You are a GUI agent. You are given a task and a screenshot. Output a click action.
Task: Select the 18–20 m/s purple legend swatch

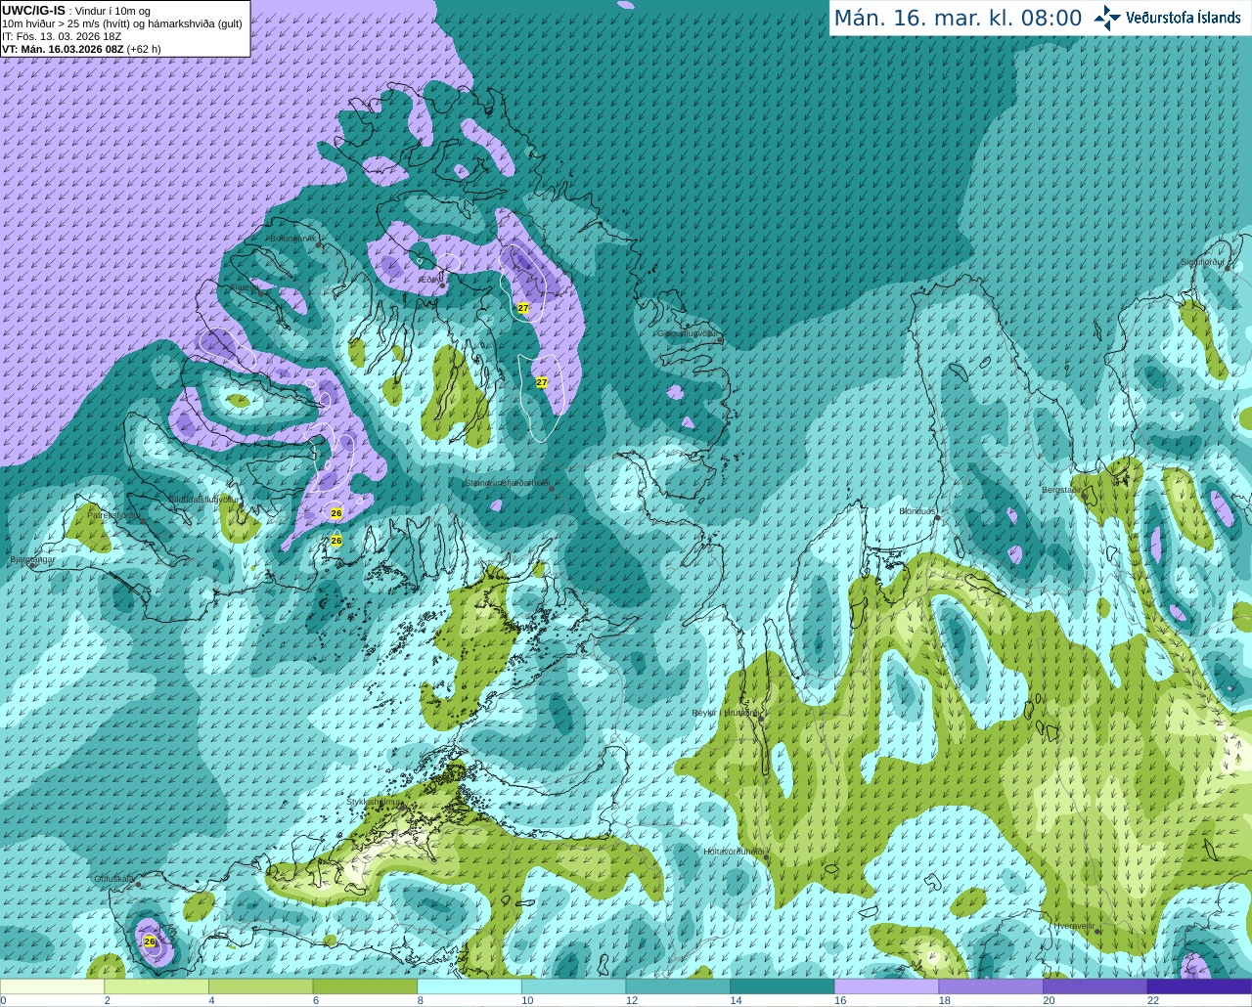click(x=991, y=986)
